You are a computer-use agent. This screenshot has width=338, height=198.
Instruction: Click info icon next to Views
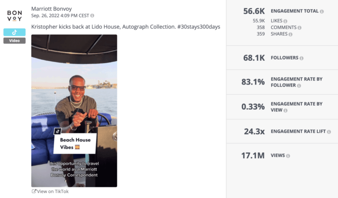pos(288,156)
